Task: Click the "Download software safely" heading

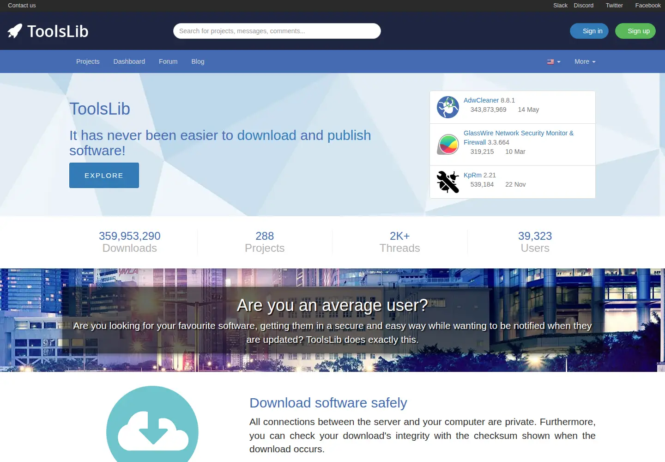Action: click(x=328, y=403)
